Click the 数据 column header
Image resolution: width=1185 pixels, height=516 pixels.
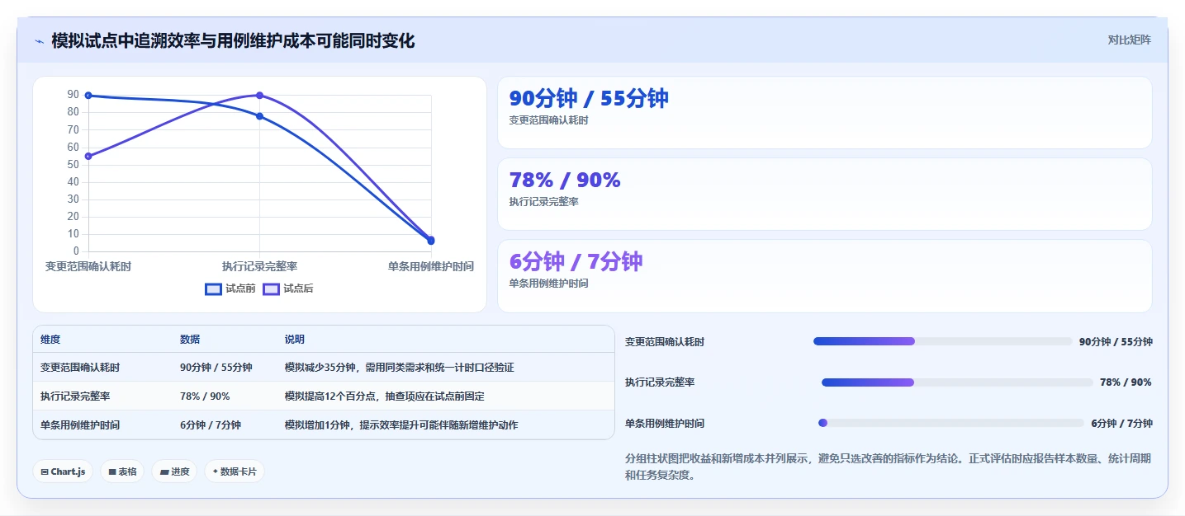[x=190, y=340]
